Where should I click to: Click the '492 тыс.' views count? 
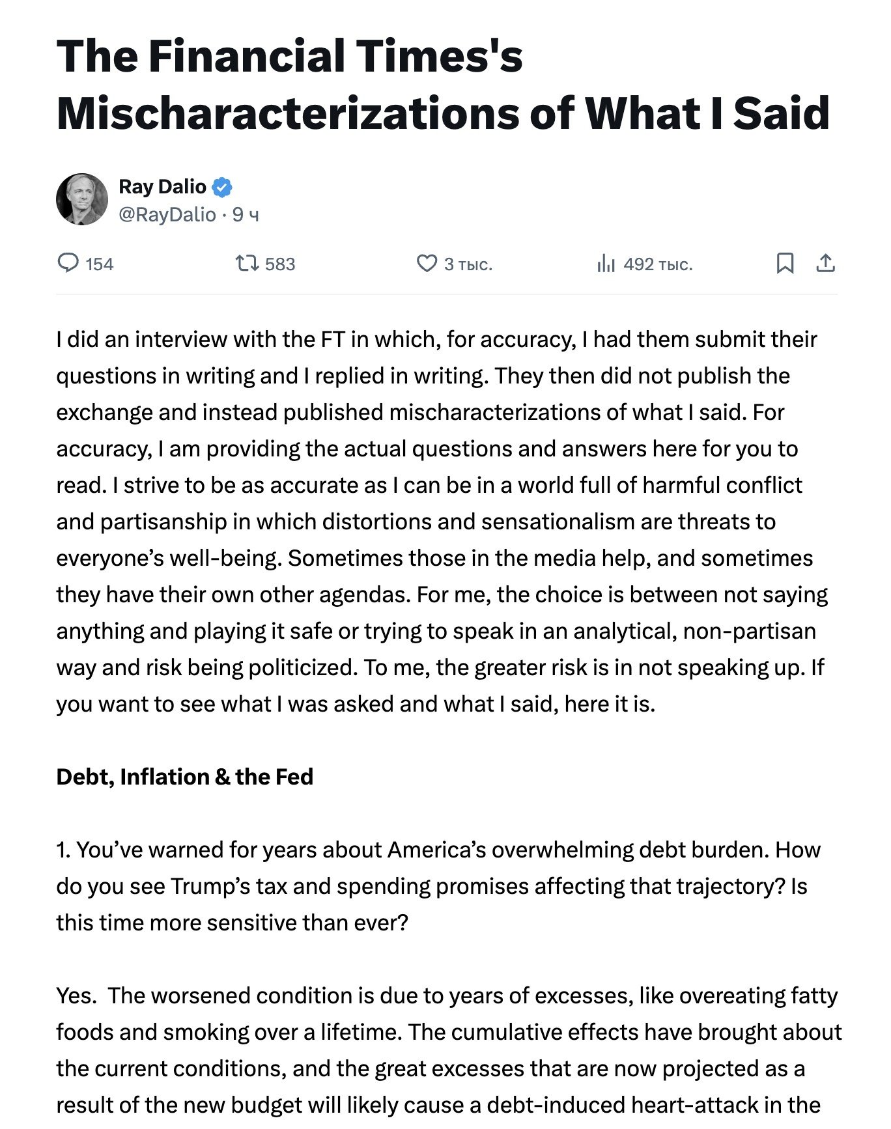(658, 264)
